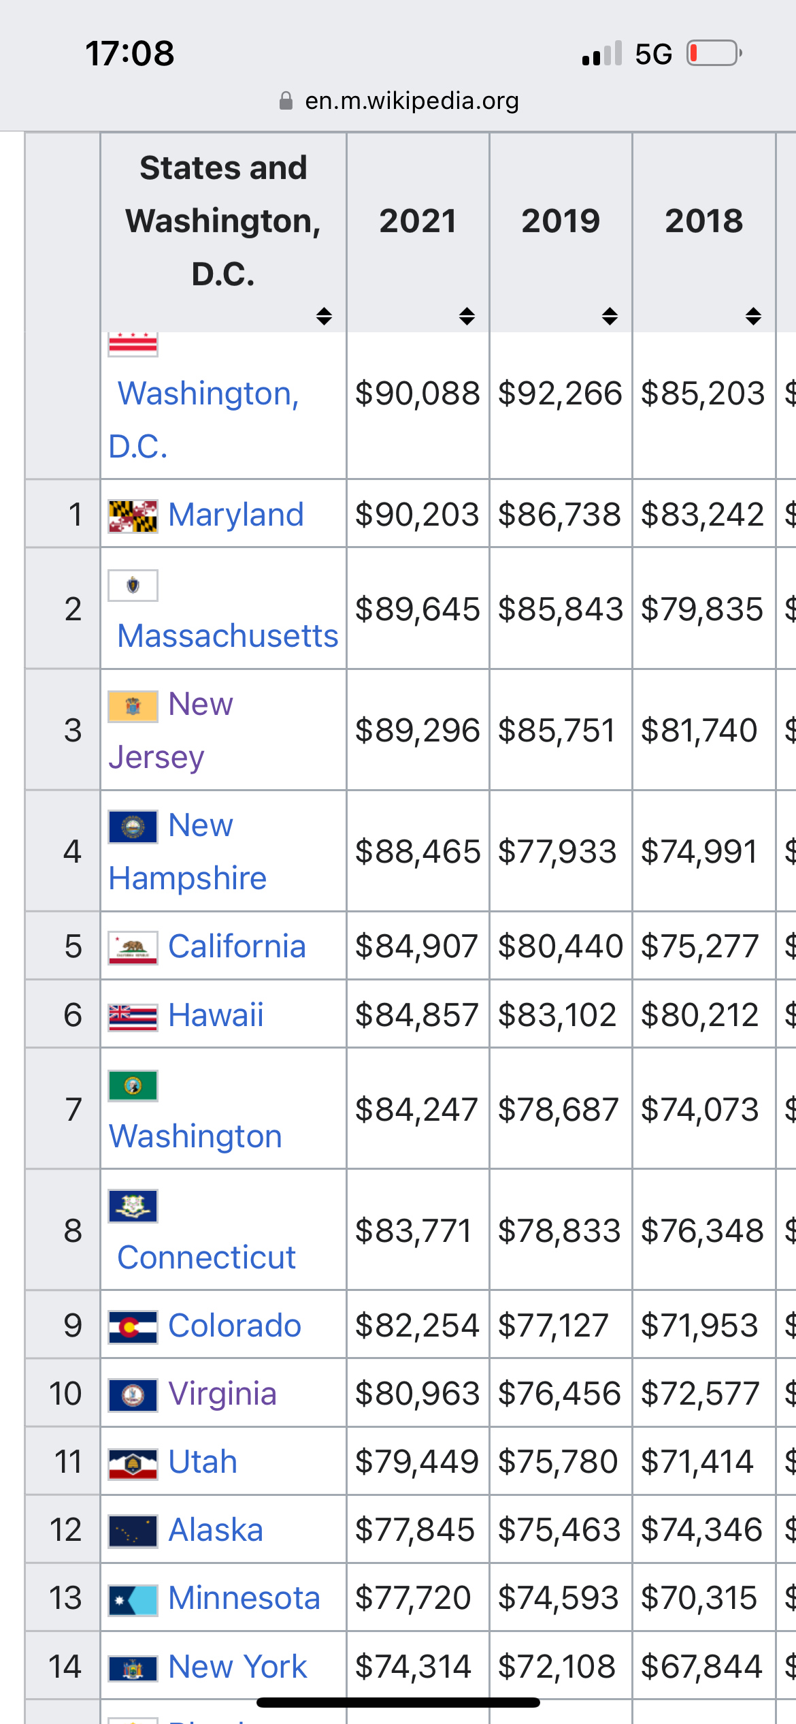
Task: Click the Washington state green flag icon
Action: point(133,1085)
